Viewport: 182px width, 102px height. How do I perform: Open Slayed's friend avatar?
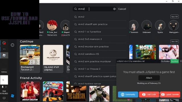[x=65, y=25]
